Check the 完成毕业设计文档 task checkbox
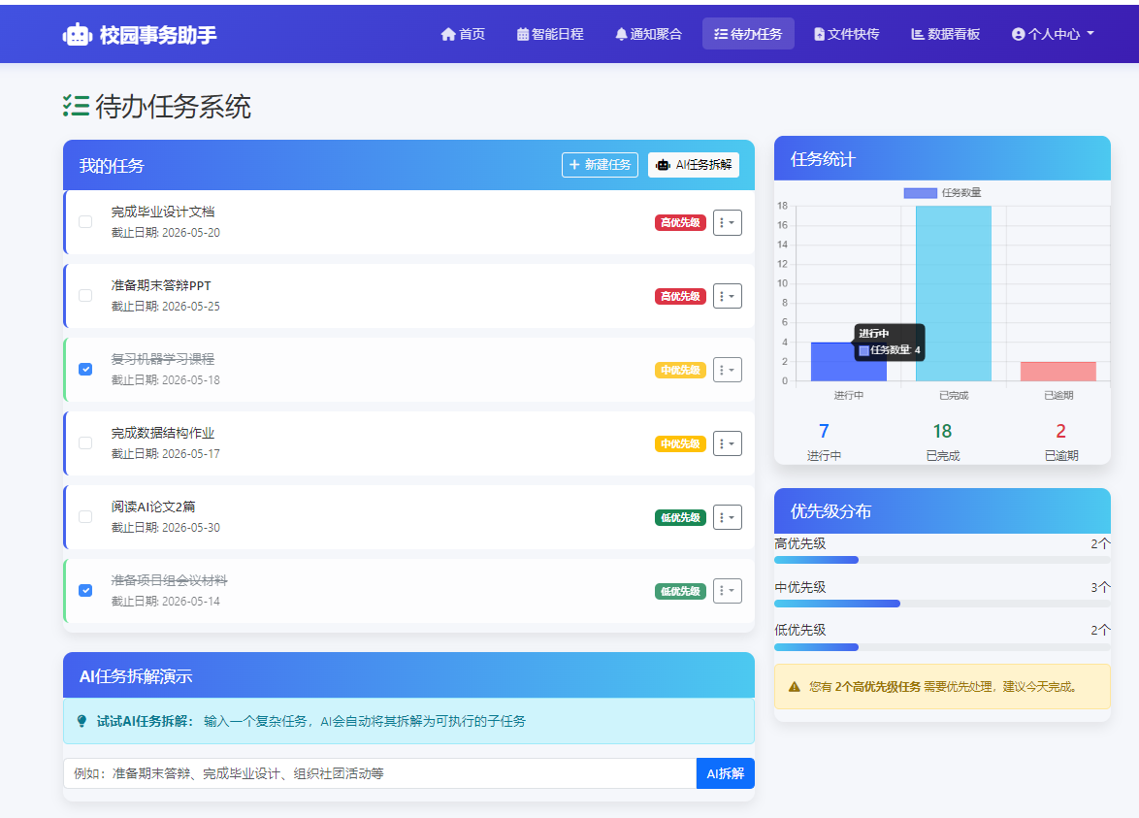This screenshot has width=1139, height=818. click(85, 222)
